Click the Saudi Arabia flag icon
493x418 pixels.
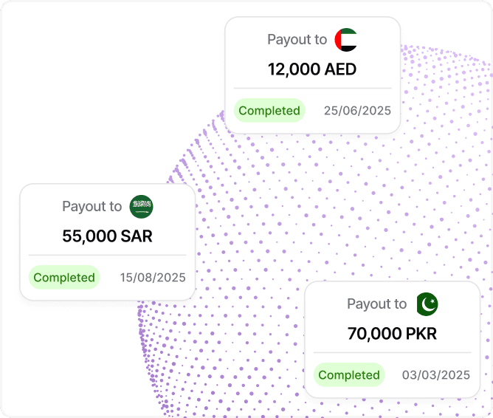(141, 207)
